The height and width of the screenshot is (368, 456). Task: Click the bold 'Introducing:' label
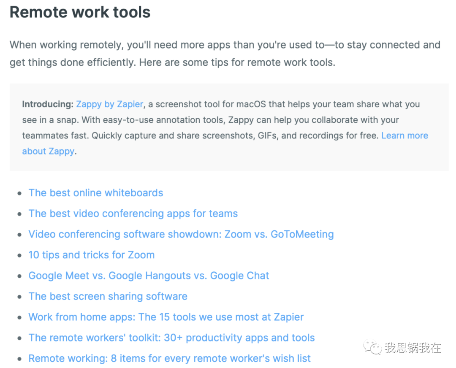point(48,104)
